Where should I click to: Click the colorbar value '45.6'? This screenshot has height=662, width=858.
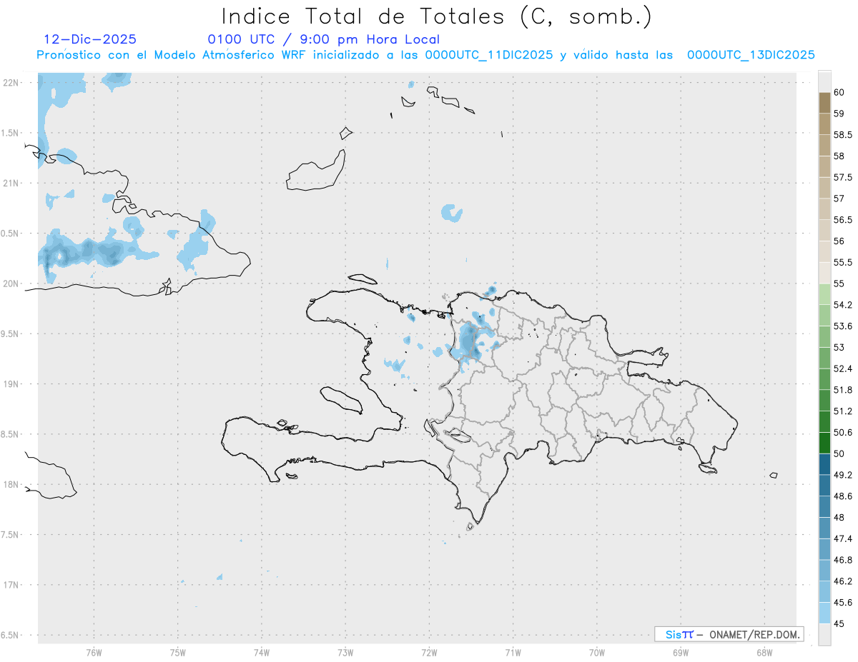843,603
